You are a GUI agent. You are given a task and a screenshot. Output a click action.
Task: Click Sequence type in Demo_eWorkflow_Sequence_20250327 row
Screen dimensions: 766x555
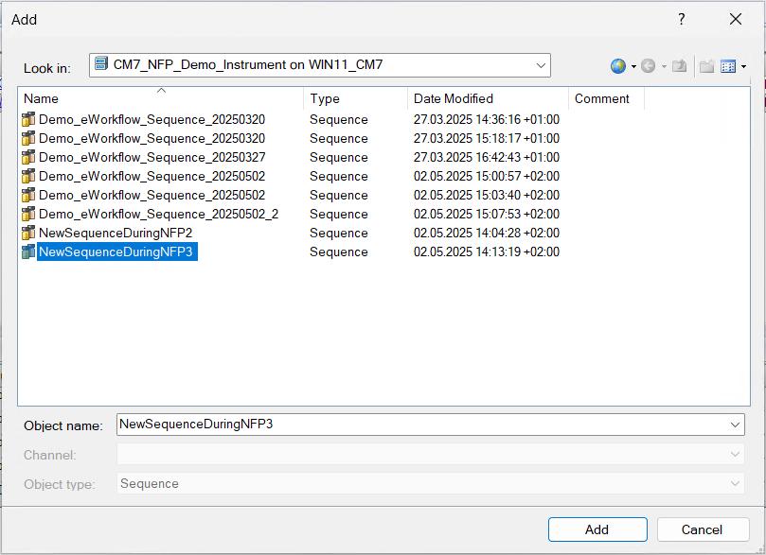[x=339, y=157]
